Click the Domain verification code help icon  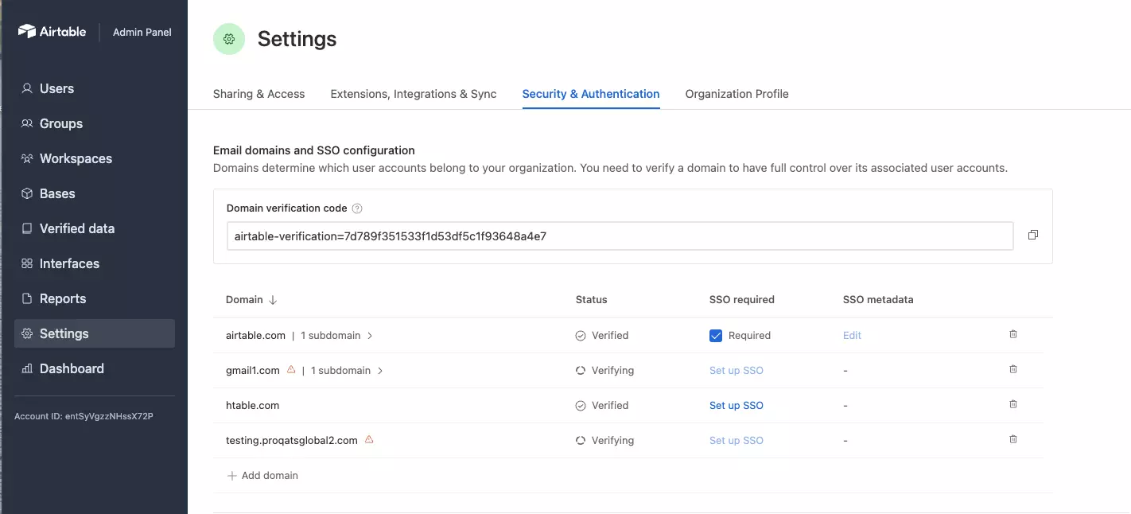click(357, 208)
